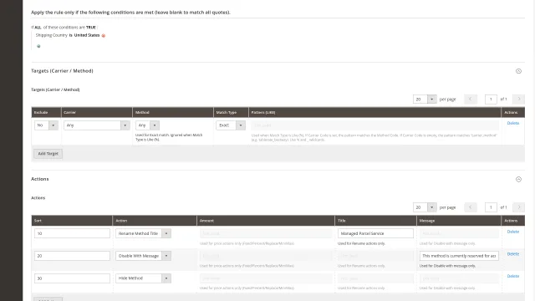This screenshot has height=301, width=535.
Task: Click the Sort column header in Actions
Action: pos(72,221)
